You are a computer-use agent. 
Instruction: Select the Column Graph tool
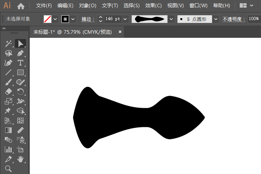8,149
